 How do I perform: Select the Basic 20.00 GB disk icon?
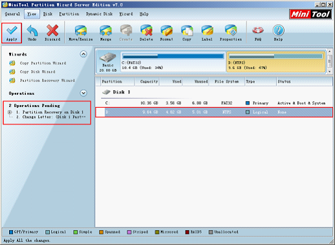[x=108, y=62]
